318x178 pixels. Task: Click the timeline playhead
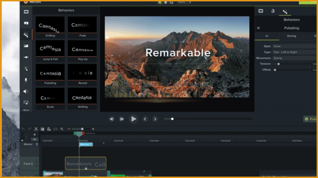coord(79,134)
